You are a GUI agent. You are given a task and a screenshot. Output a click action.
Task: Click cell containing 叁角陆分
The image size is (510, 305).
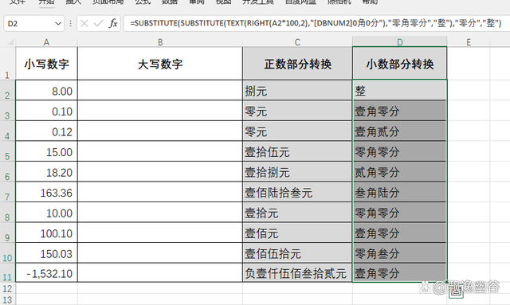[400, 192]
